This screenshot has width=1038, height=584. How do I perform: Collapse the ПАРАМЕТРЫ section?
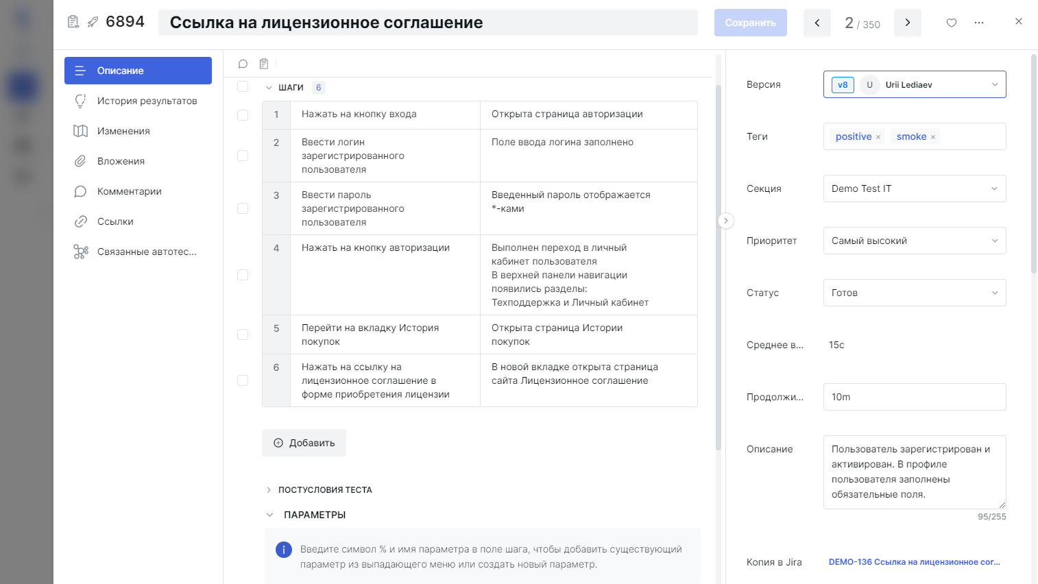pyautogui.click(x=269, y=515)
